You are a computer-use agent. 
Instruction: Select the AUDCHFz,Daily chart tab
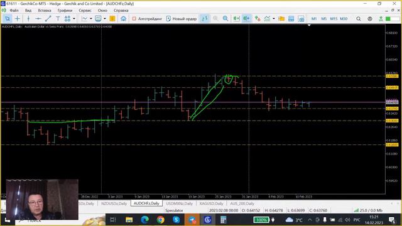(x=146, y=203)
